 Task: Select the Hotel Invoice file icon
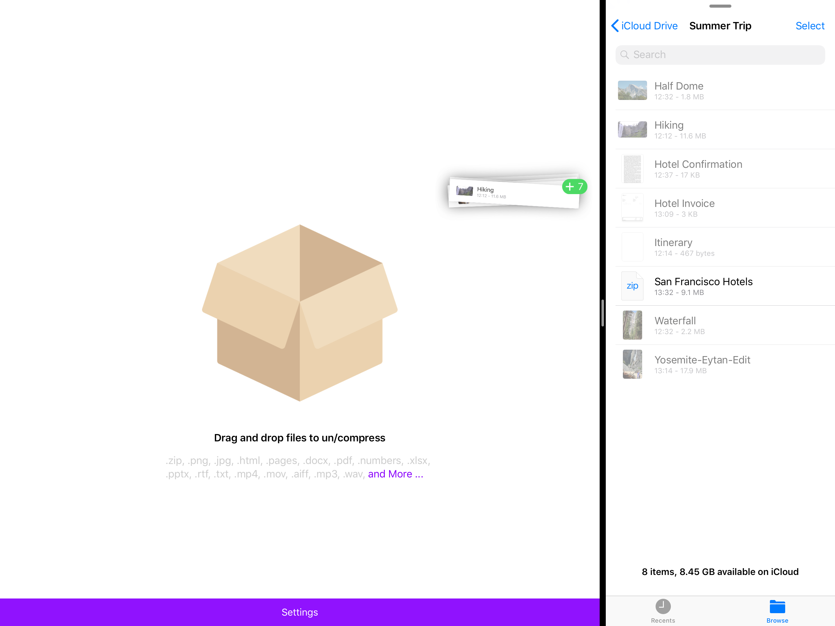point(632,208)
